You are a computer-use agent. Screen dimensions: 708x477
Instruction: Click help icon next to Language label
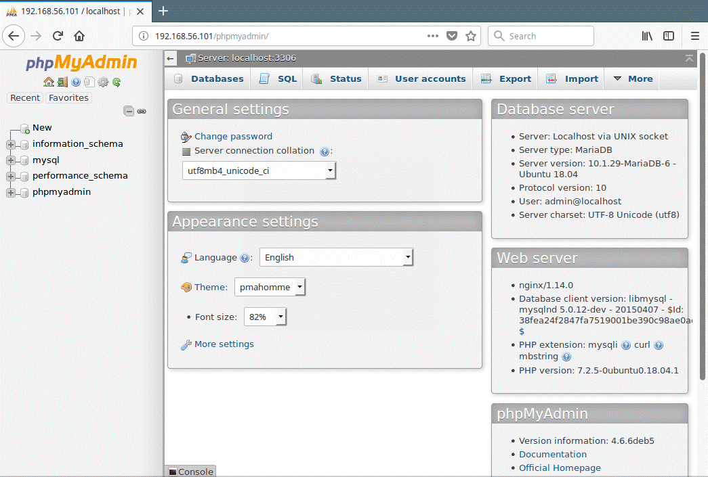pyautogui.click(x=245, y=258)
